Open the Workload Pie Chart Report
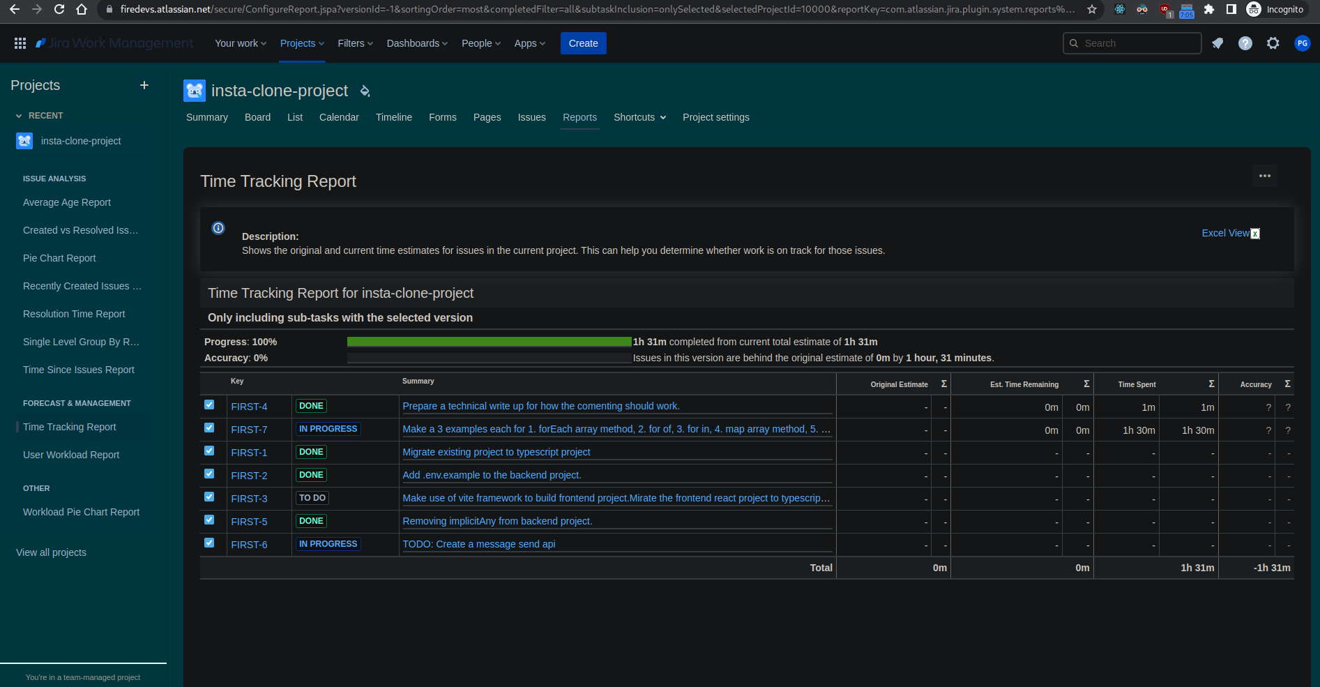The width and height of the screenshot is (1320, 687). pyautogui.click(x=82, y=512)
